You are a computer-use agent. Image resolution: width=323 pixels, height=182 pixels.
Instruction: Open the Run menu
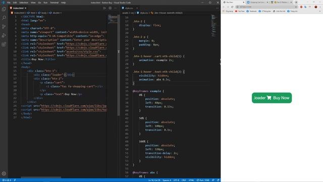click(x=45, y=3)
